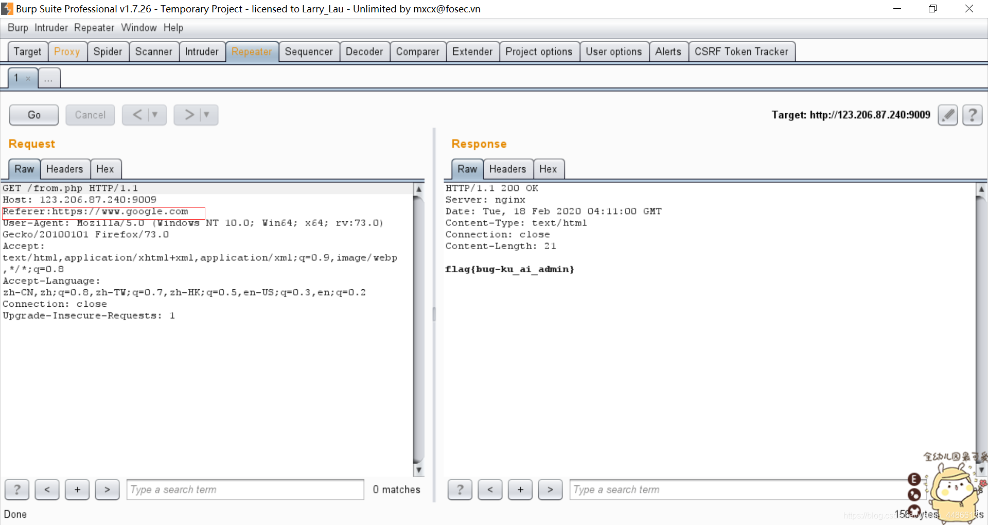Close Repeater sub-tab 1 with x
988x525 pixels.
(28, 79)
